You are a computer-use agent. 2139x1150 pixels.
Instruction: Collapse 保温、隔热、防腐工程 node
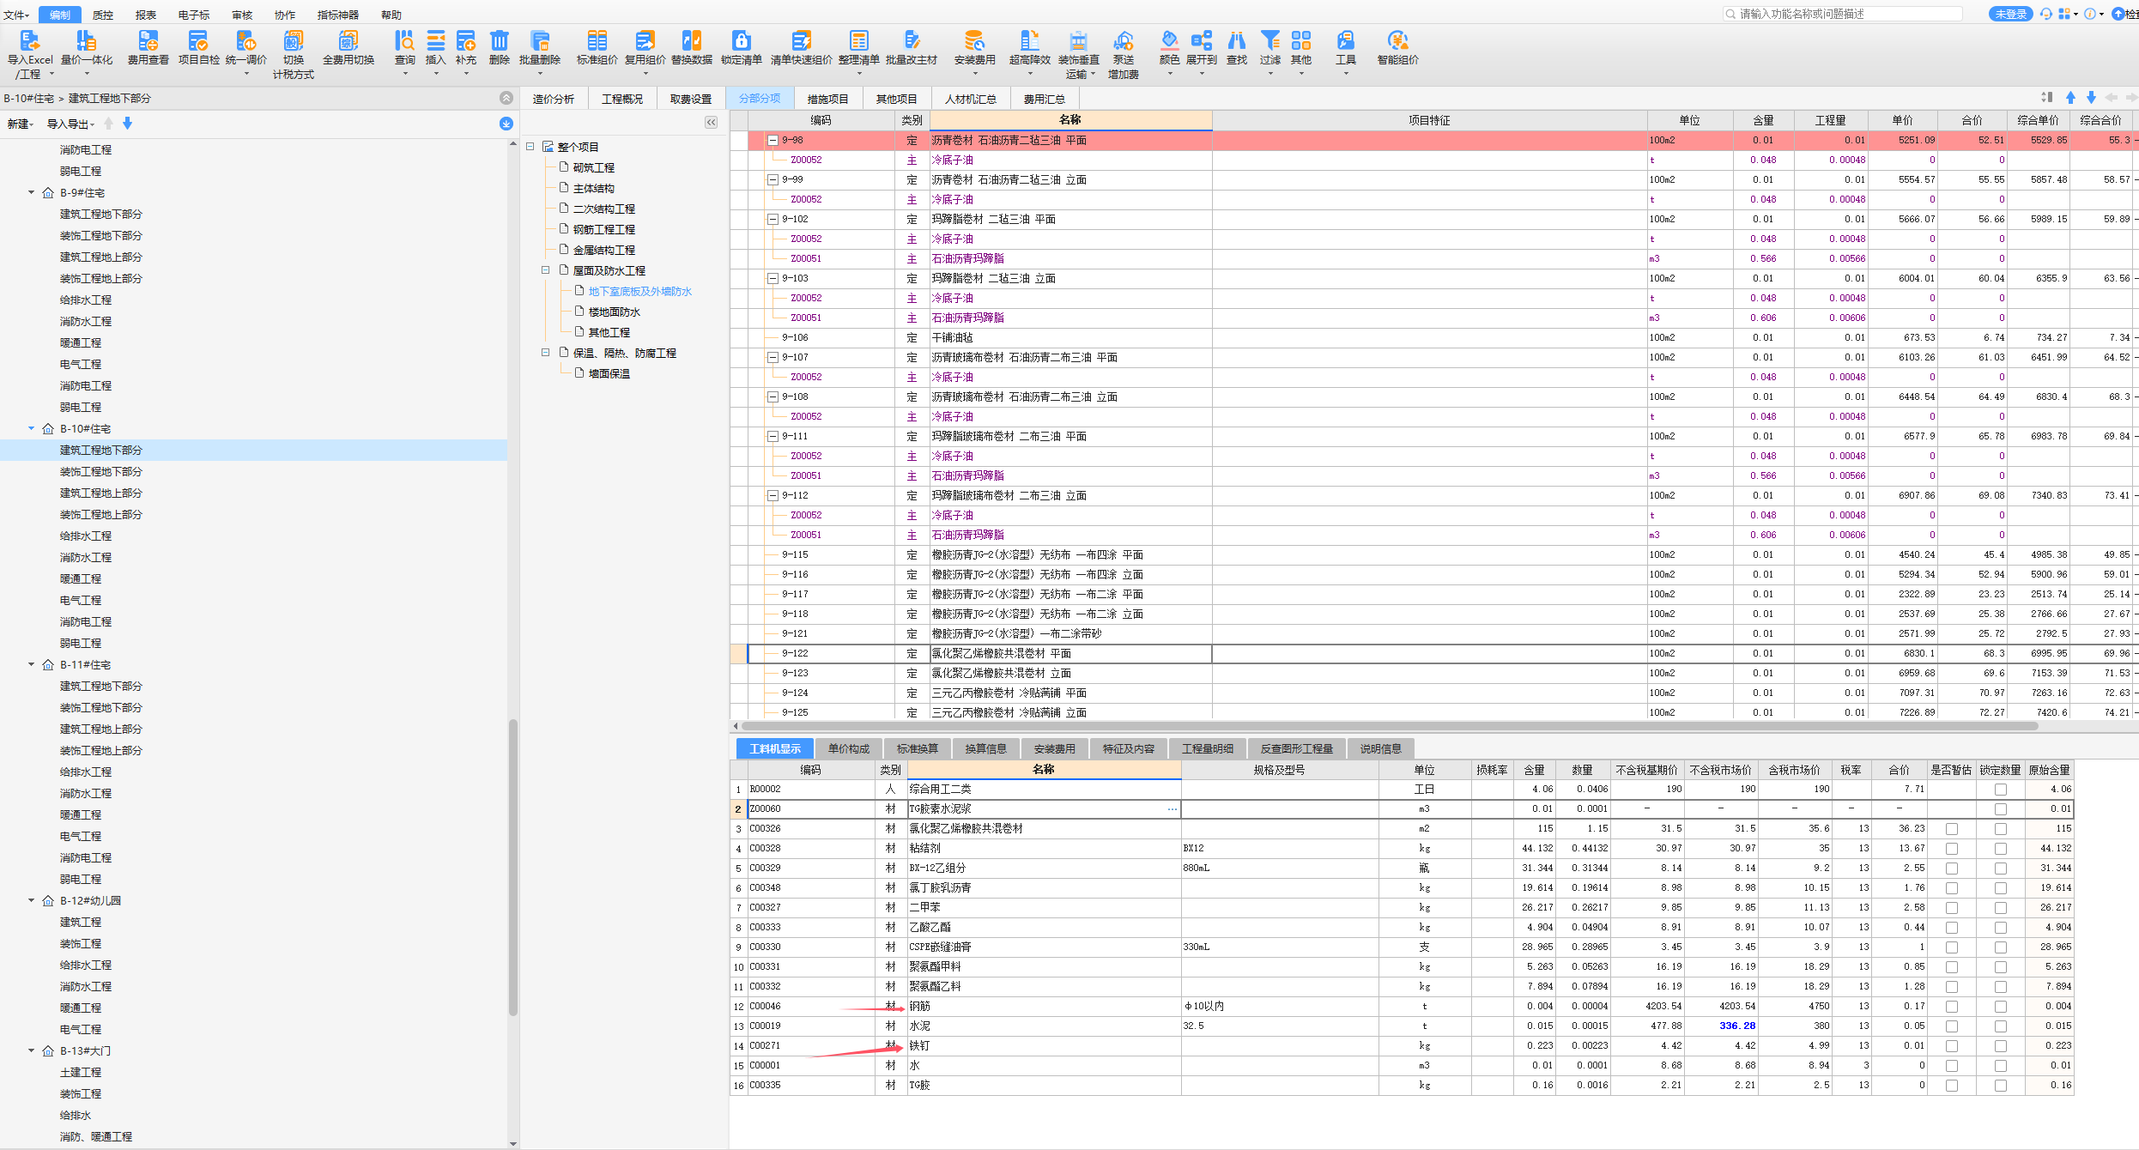(x=545, y=353)
